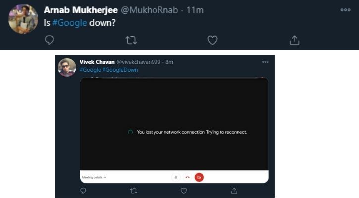359x198 pixels.
Task: Like Vivek Chavan's tweet
Action: [x=184, y=190]
